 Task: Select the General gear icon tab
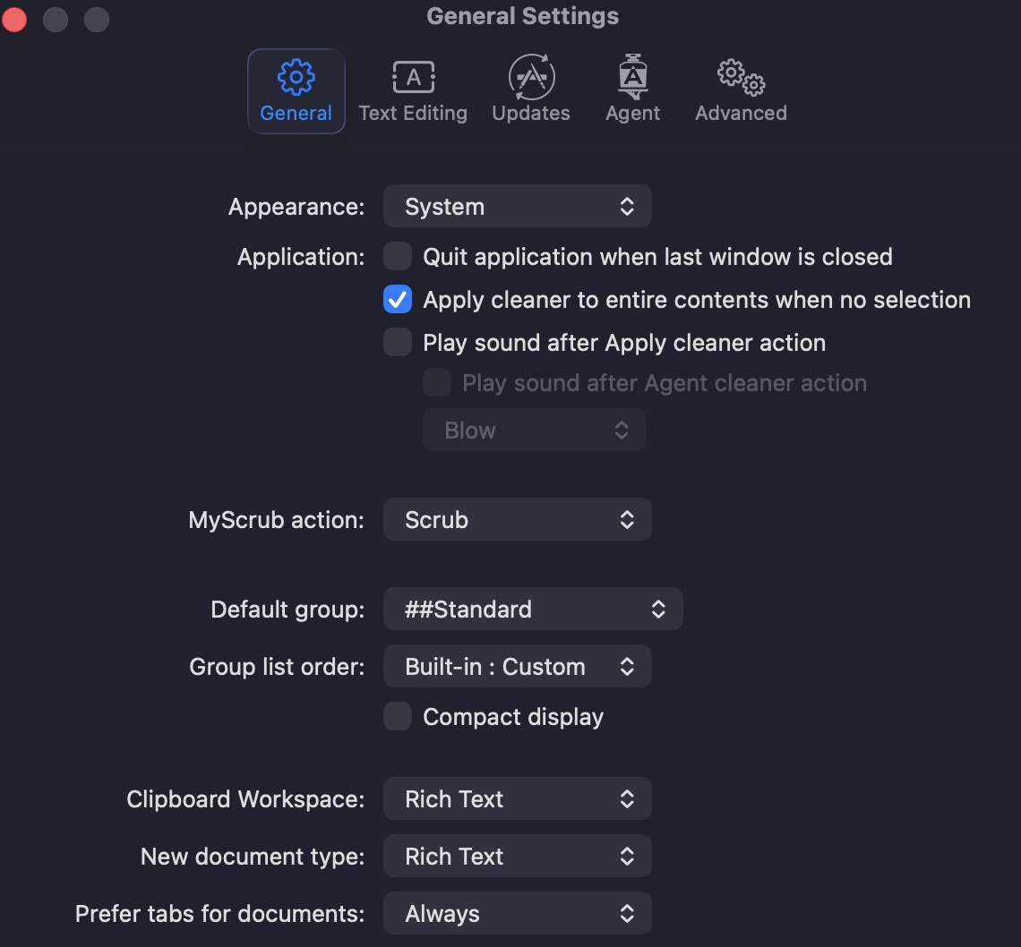(x=296, y=91)
